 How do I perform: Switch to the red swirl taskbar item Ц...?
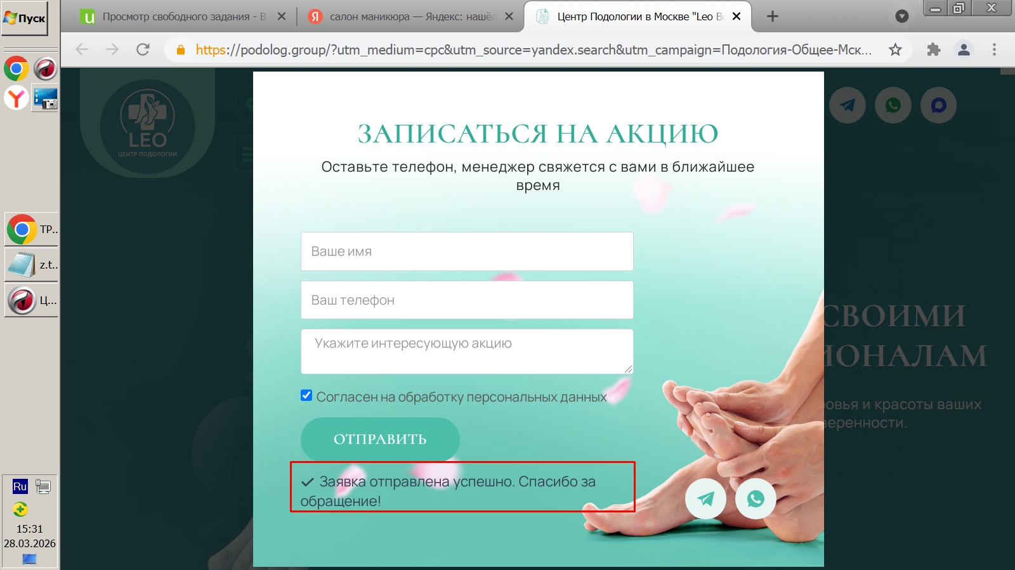pyautogui.click(x=31, y=300)
